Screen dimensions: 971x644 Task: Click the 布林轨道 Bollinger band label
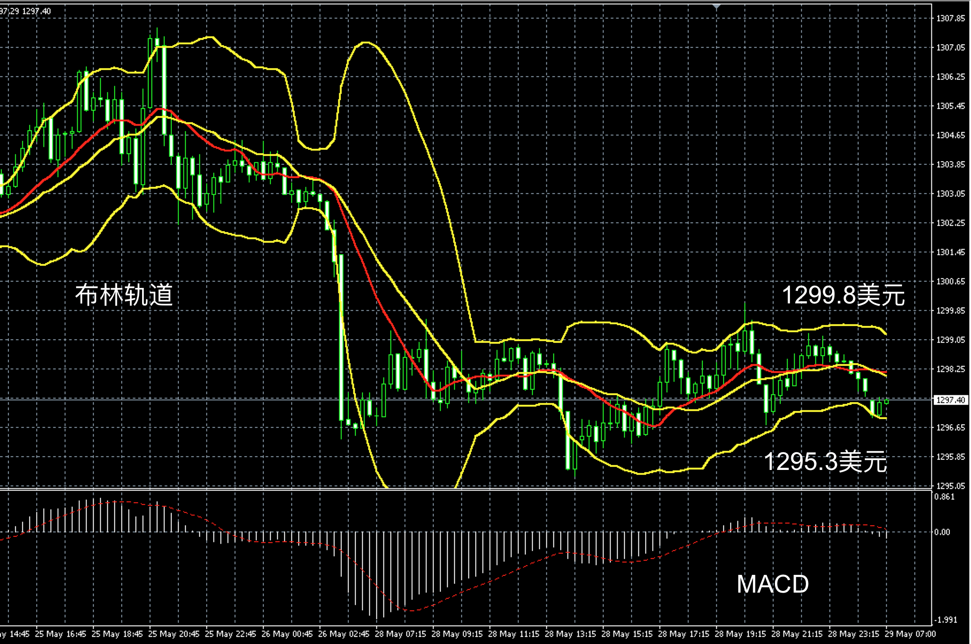(x=123, y=295)
